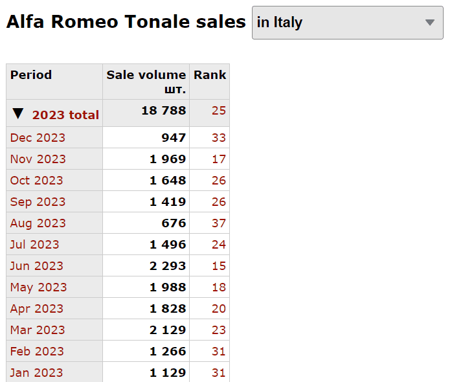
Task: Open the Dec 2023 period link
Action: click(x=38, y=137)
